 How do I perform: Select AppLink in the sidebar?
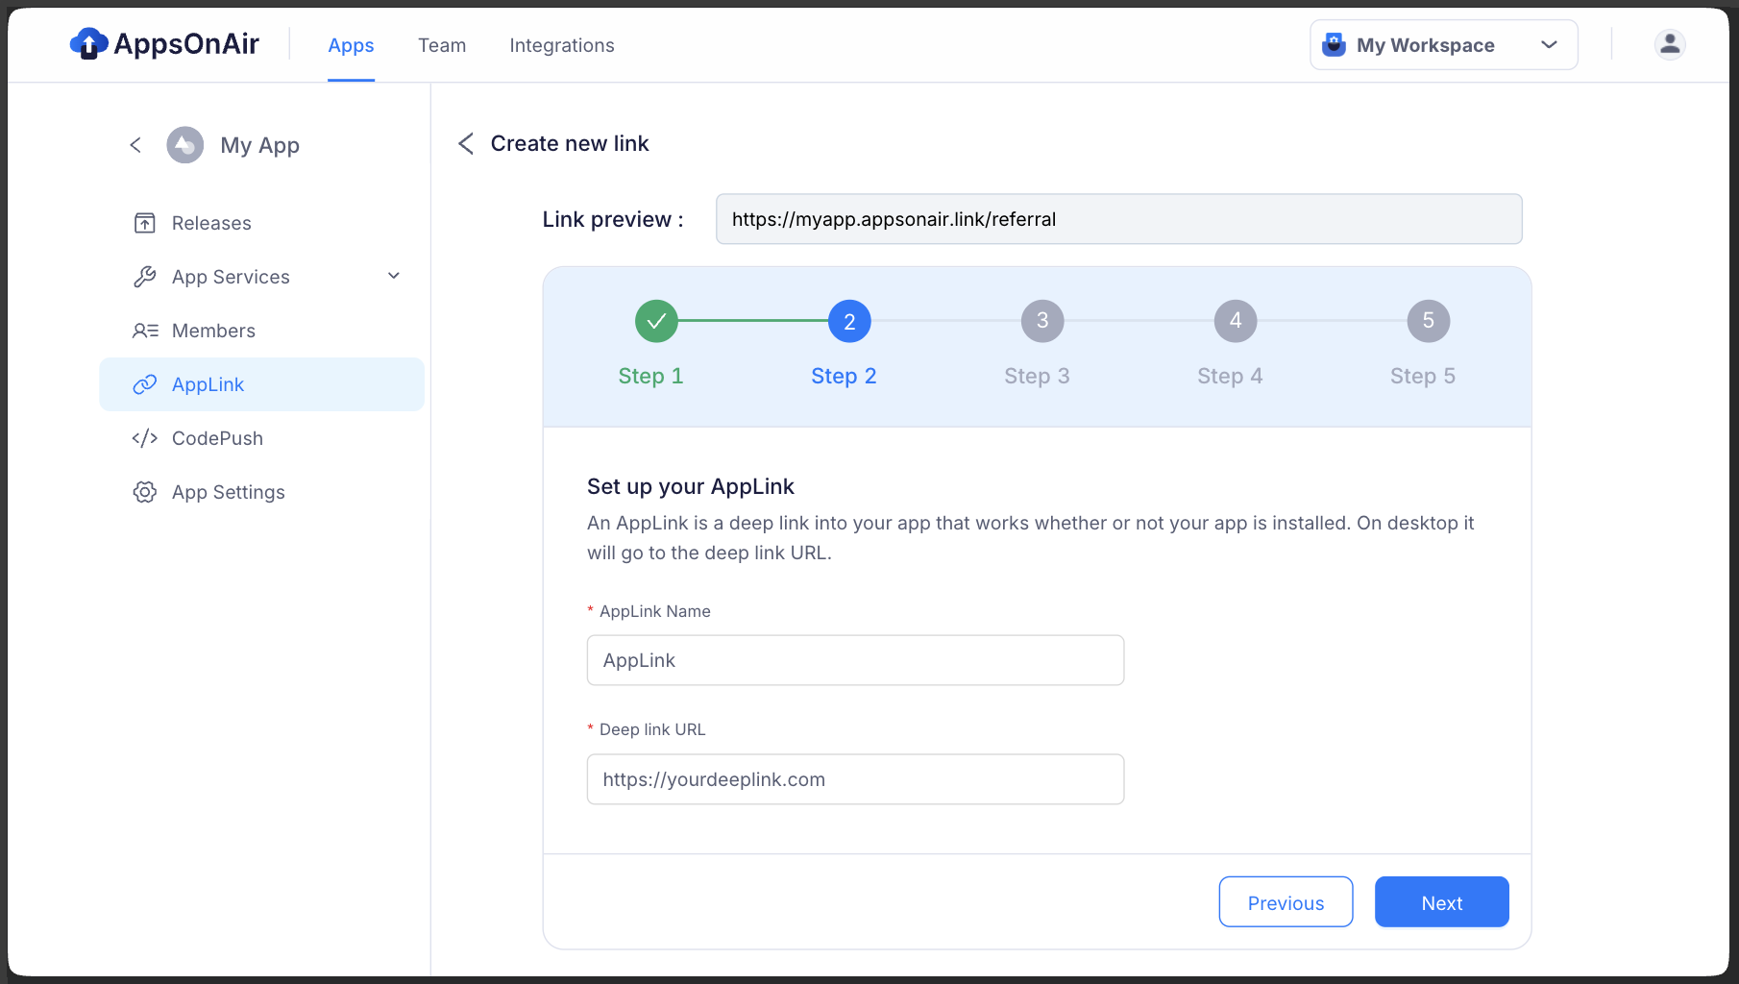[x=261, y=384]
